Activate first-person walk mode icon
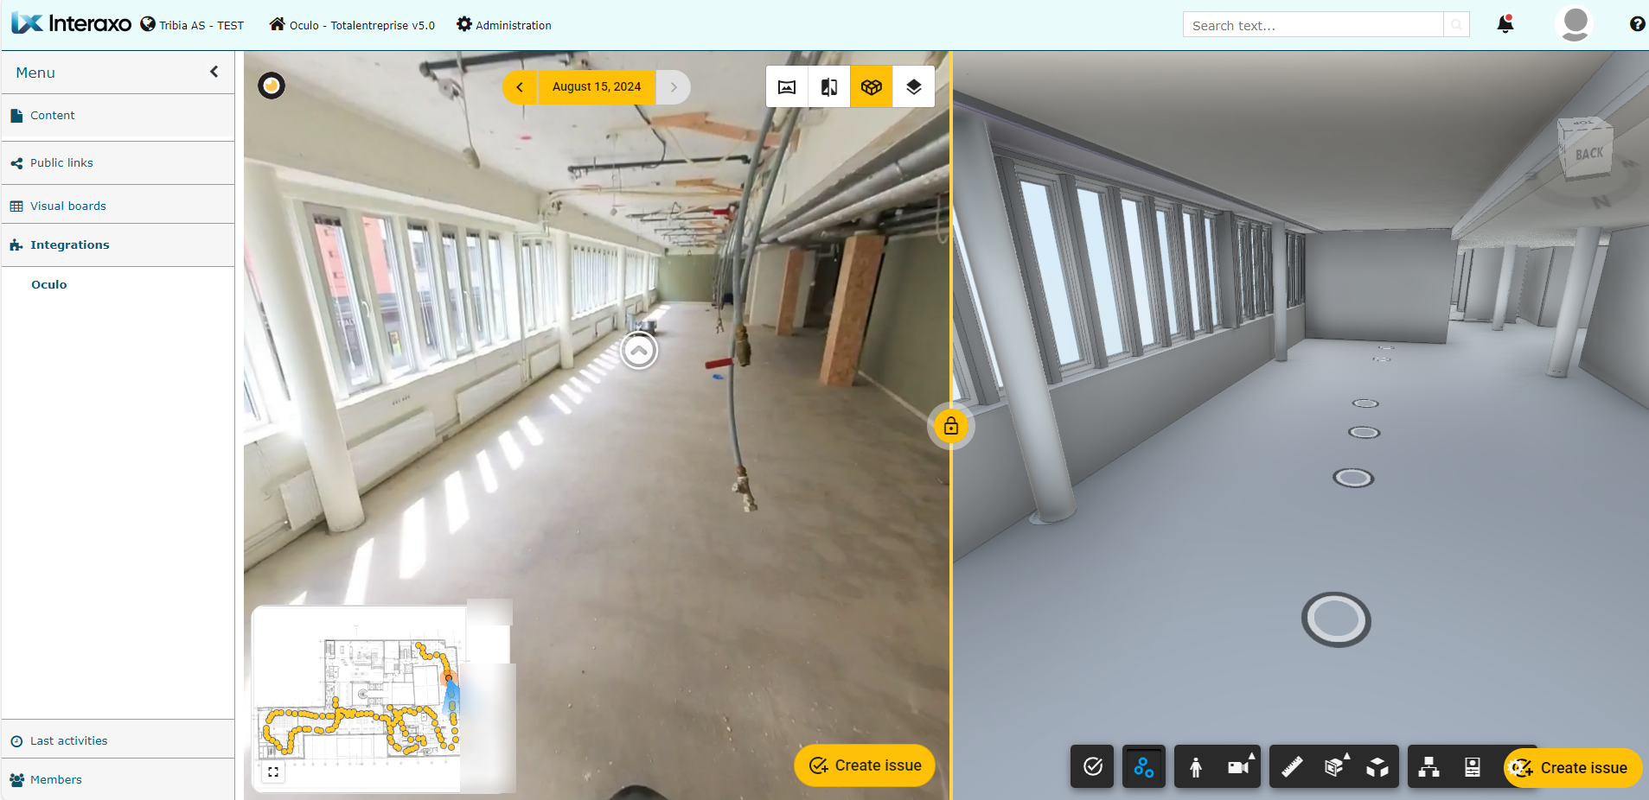Viewport: 1649px width, 800px height. pos(1196,767)
